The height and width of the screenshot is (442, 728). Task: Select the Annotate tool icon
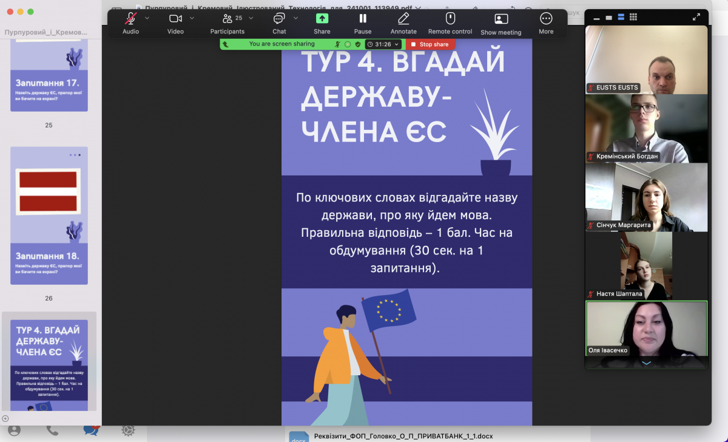click(x=403, y=19)
